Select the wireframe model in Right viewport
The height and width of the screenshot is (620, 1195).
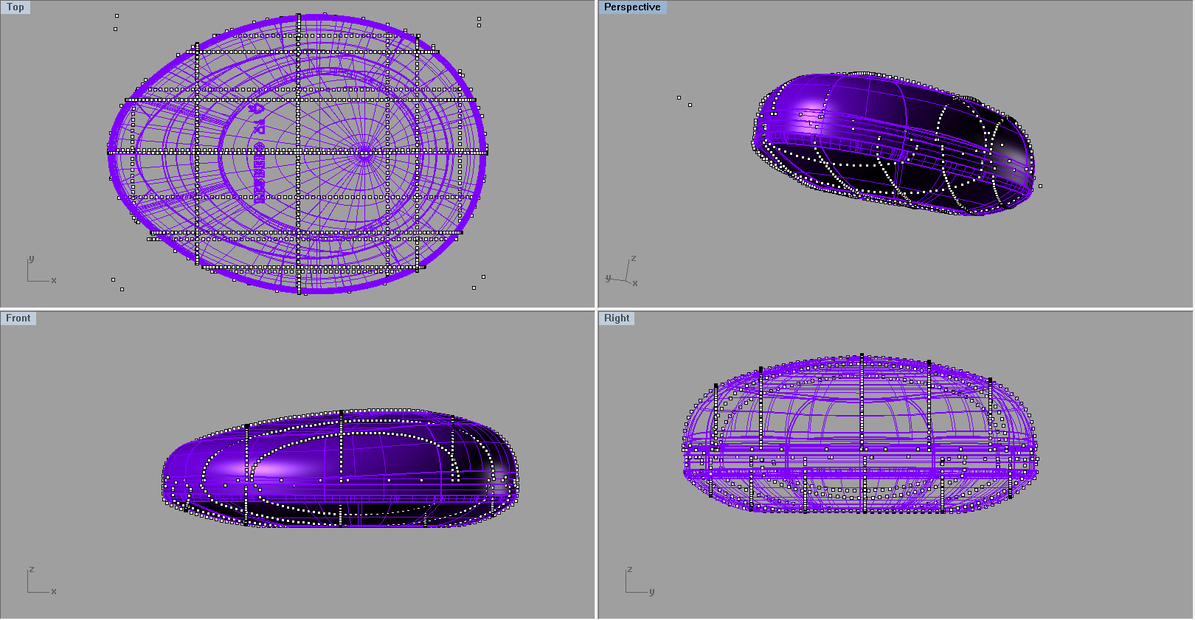tap(860, 435)
